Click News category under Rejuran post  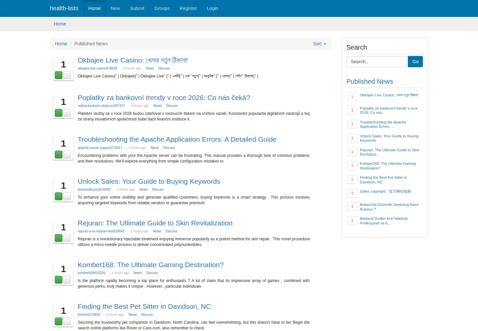pyautogui.click(x=157, y=231)
